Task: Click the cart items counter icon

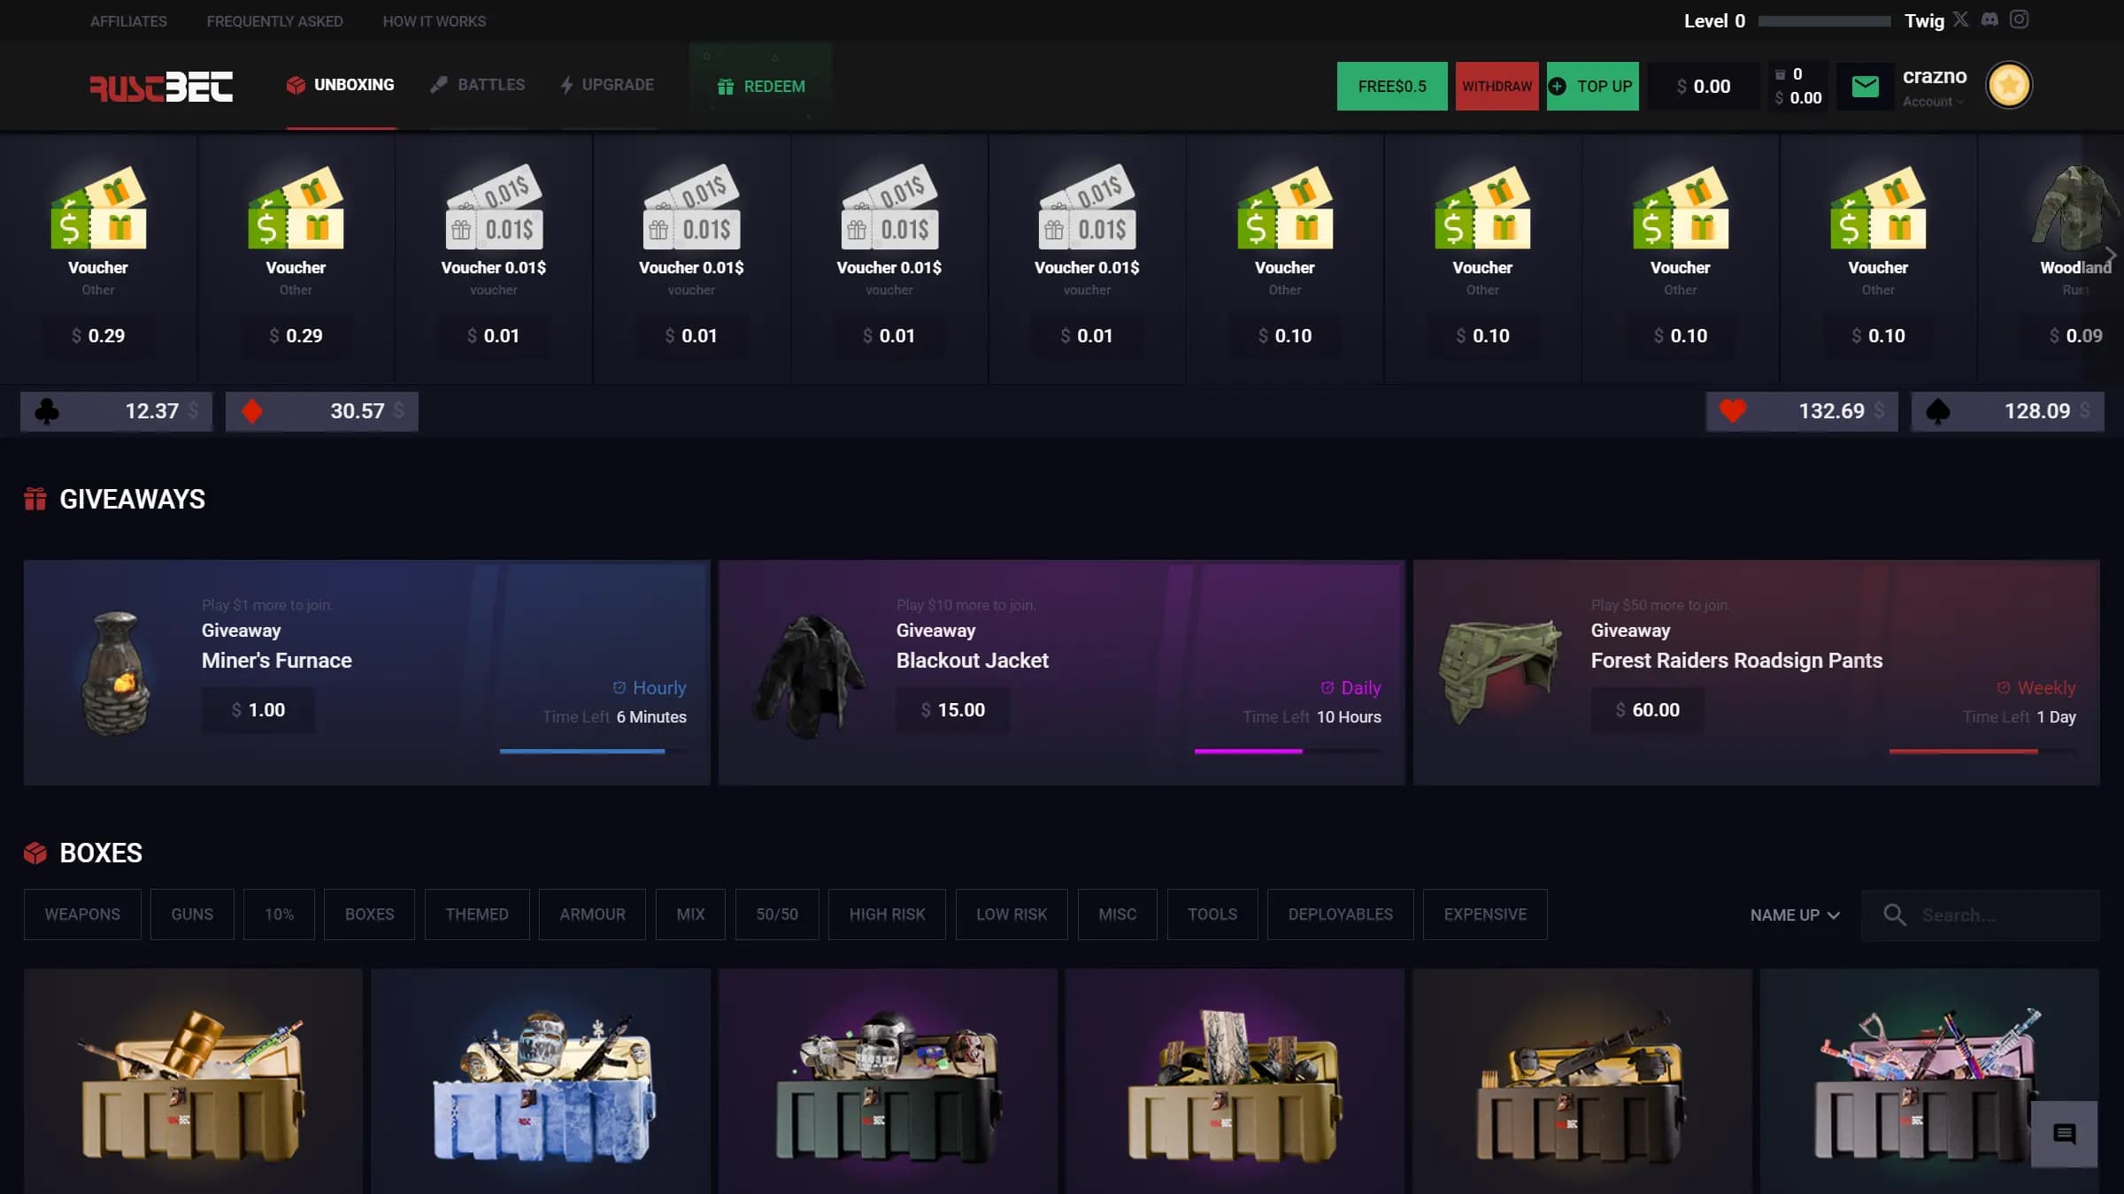Action: [1780, 74]
